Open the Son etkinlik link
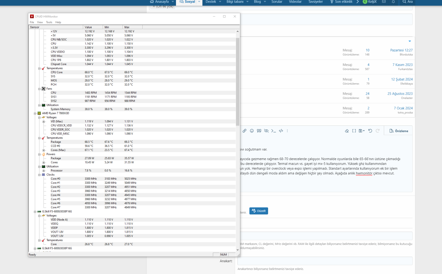Viewport: 442px width, 274px height. coord(341,2)
